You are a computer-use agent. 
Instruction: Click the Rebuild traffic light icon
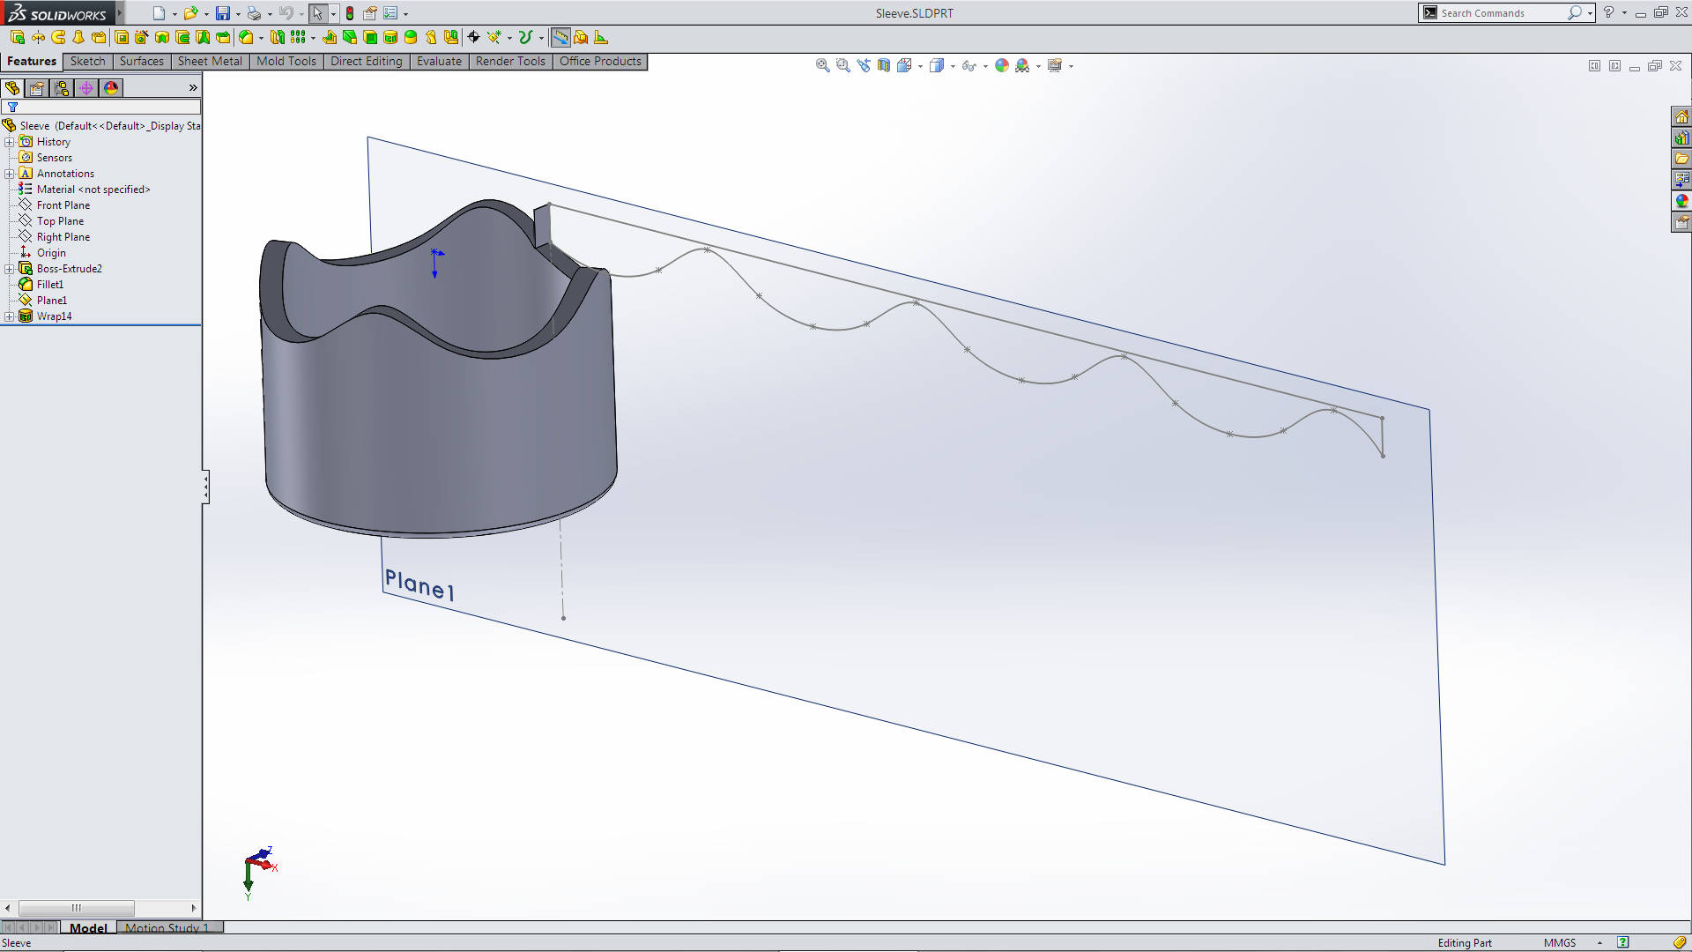(x=350, y=13)
